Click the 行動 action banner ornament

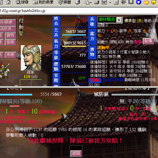point(21,26)
